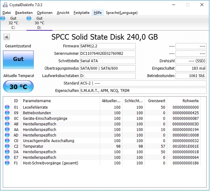Click the Schlecht... column header
The height and width of the screenshot is (191, 210).
pos(133,101)
